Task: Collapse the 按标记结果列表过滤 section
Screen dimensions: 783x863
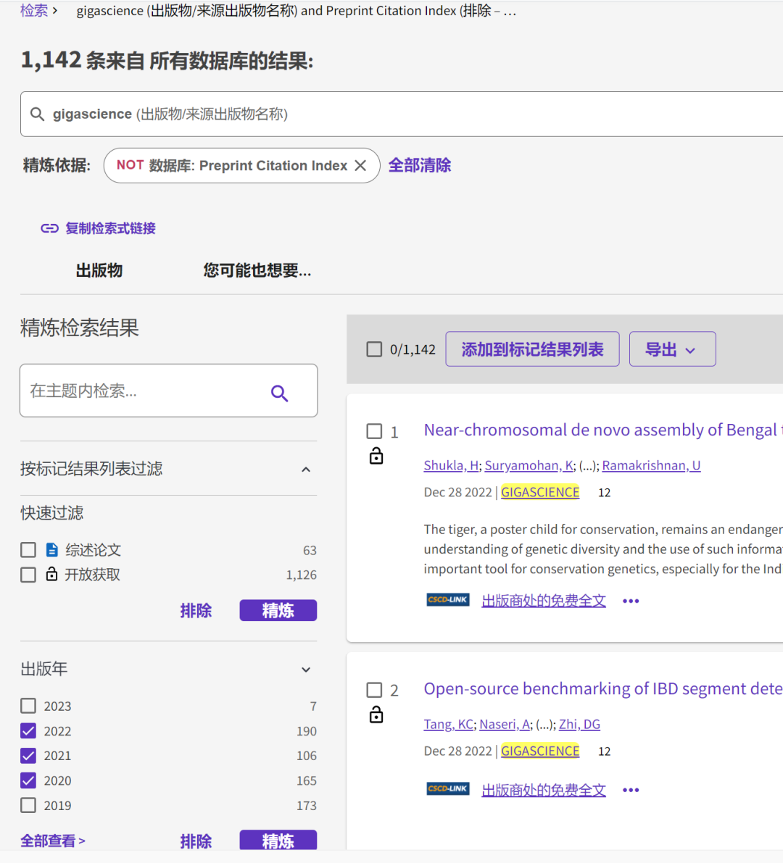Action: click(305, 468)
